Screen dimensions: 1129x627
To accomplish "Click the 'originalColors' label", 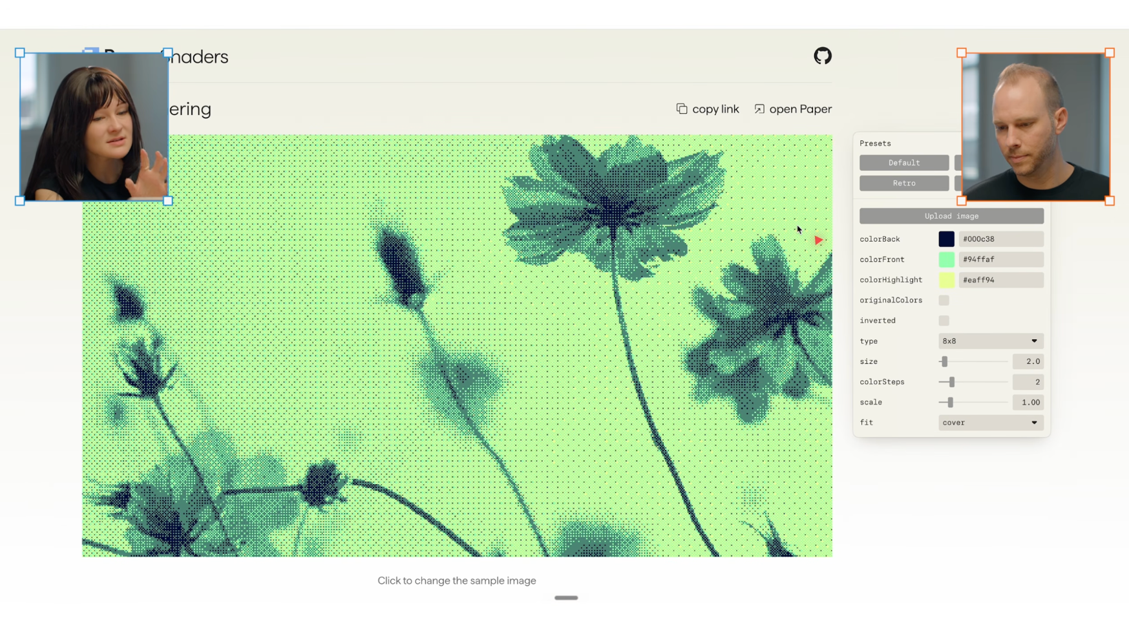I will (891, 301).
